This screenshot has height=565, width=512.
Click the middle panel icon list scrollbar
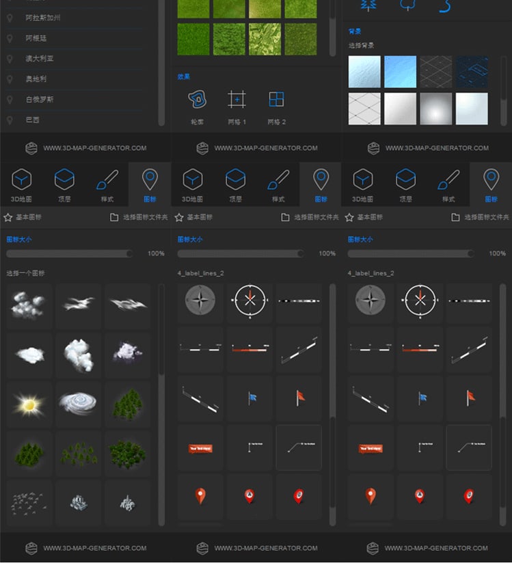[x=332, y=405]
